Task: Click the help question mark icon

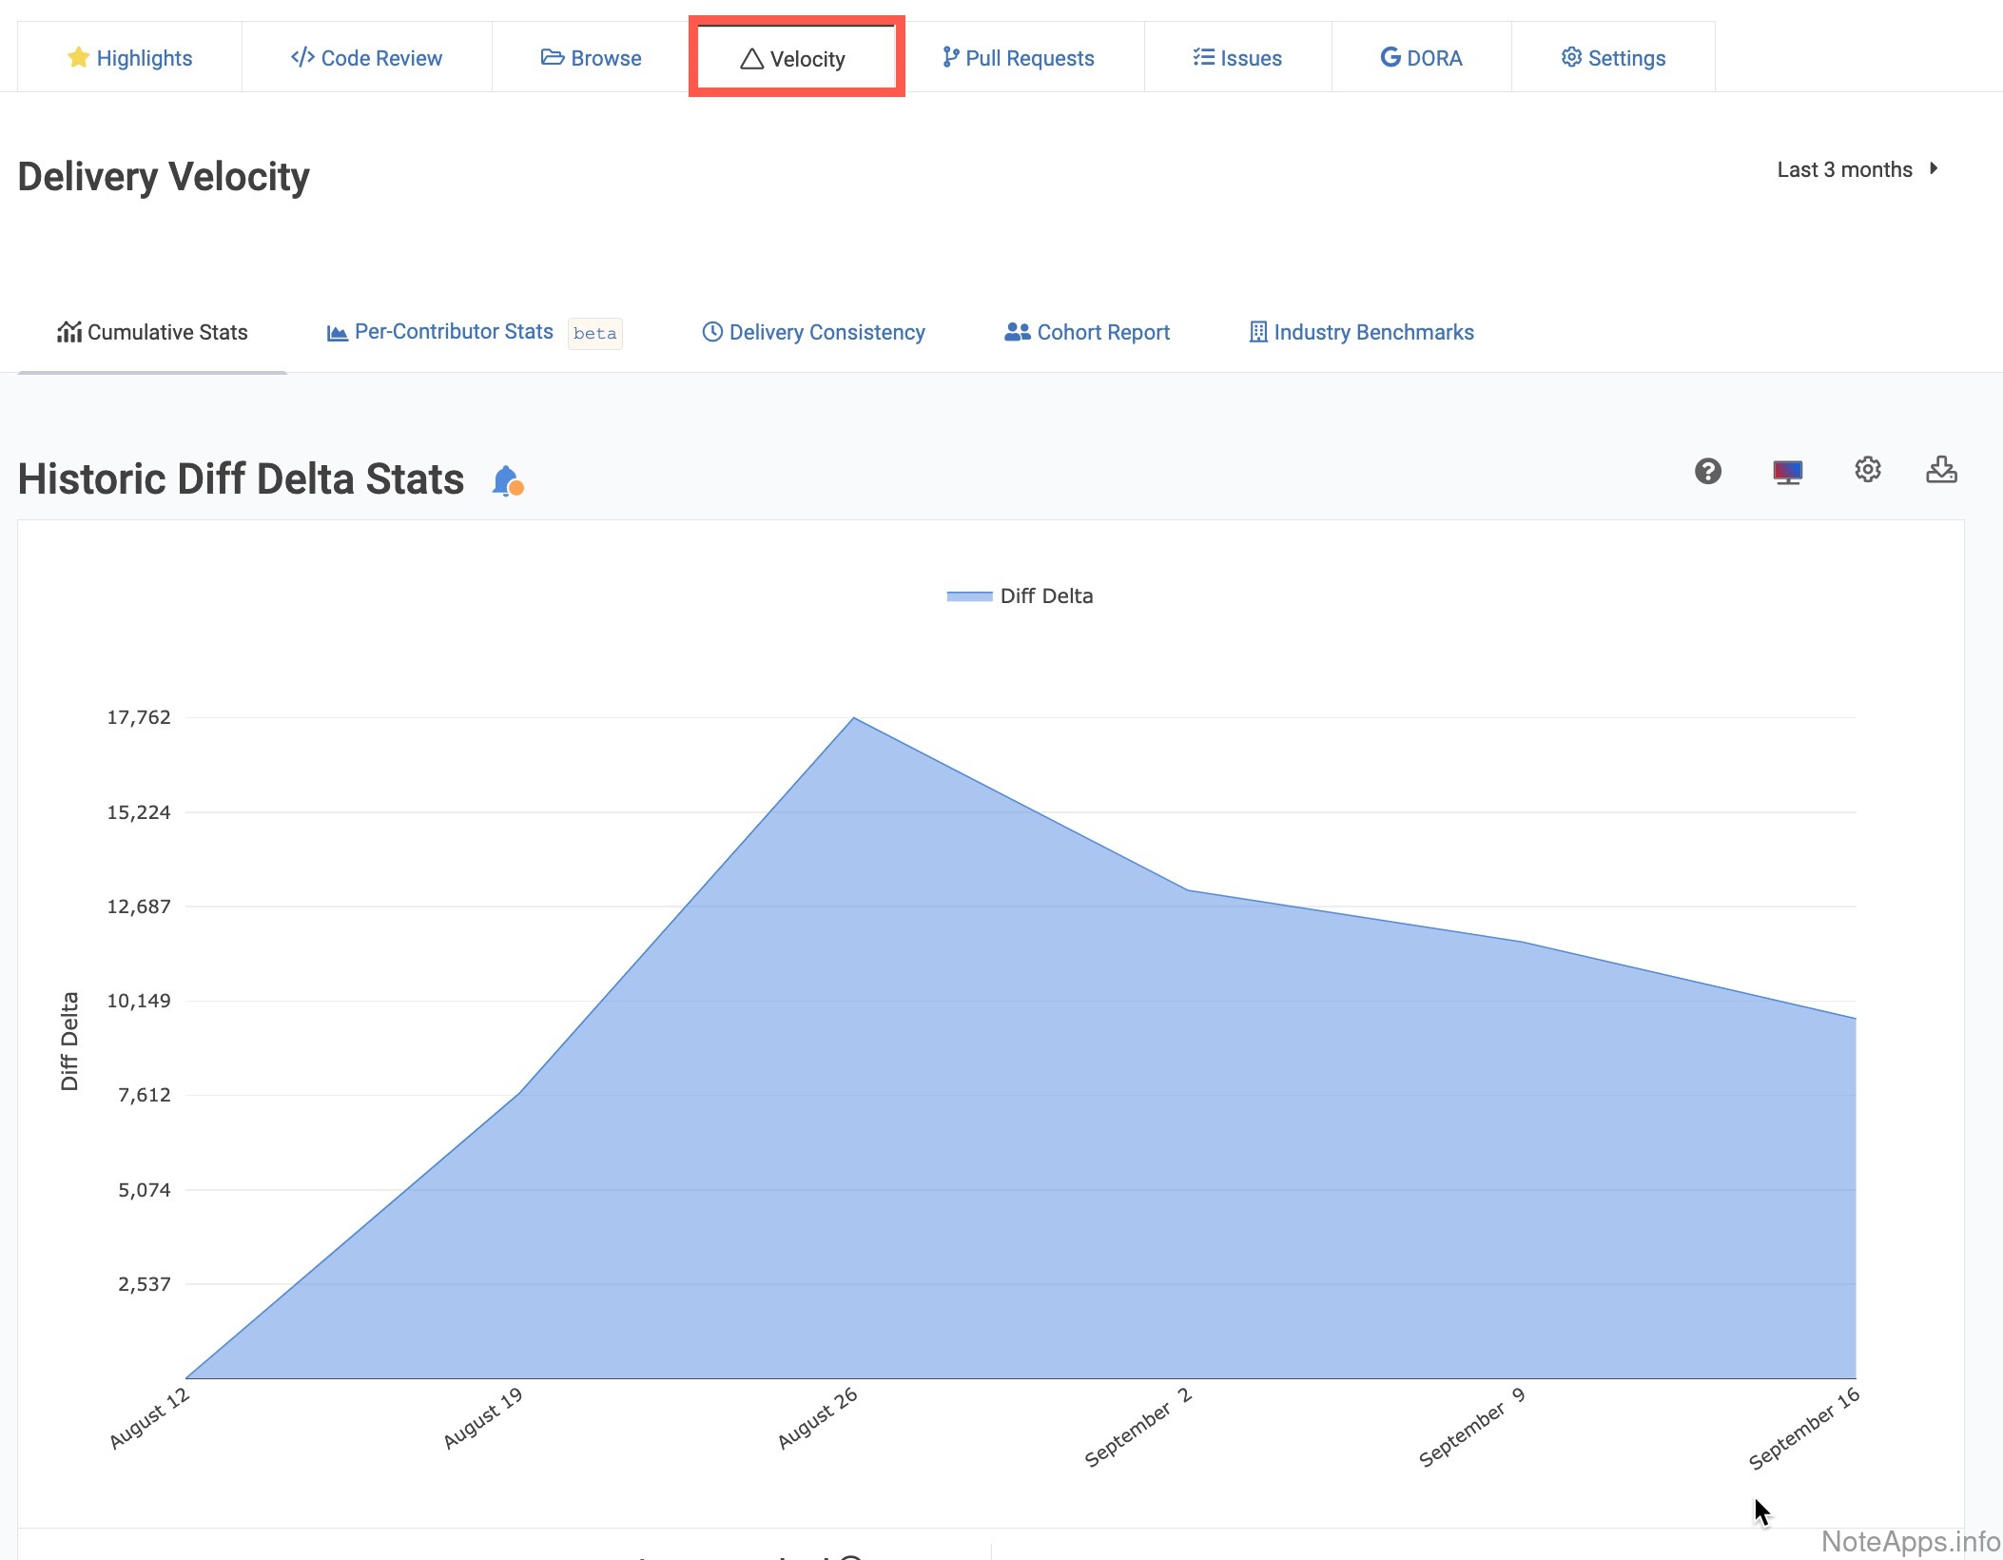Action: click(1707, 471)
